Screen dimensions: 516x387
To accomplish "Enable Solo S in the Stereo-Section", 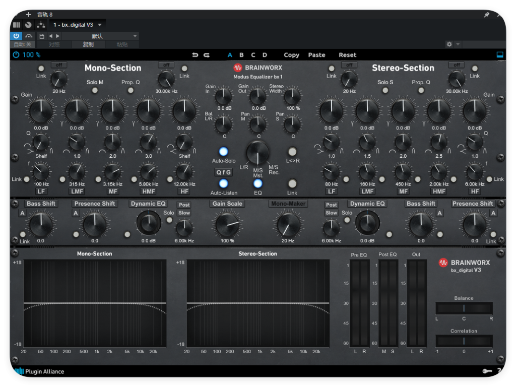I will (x=385, y=90).
